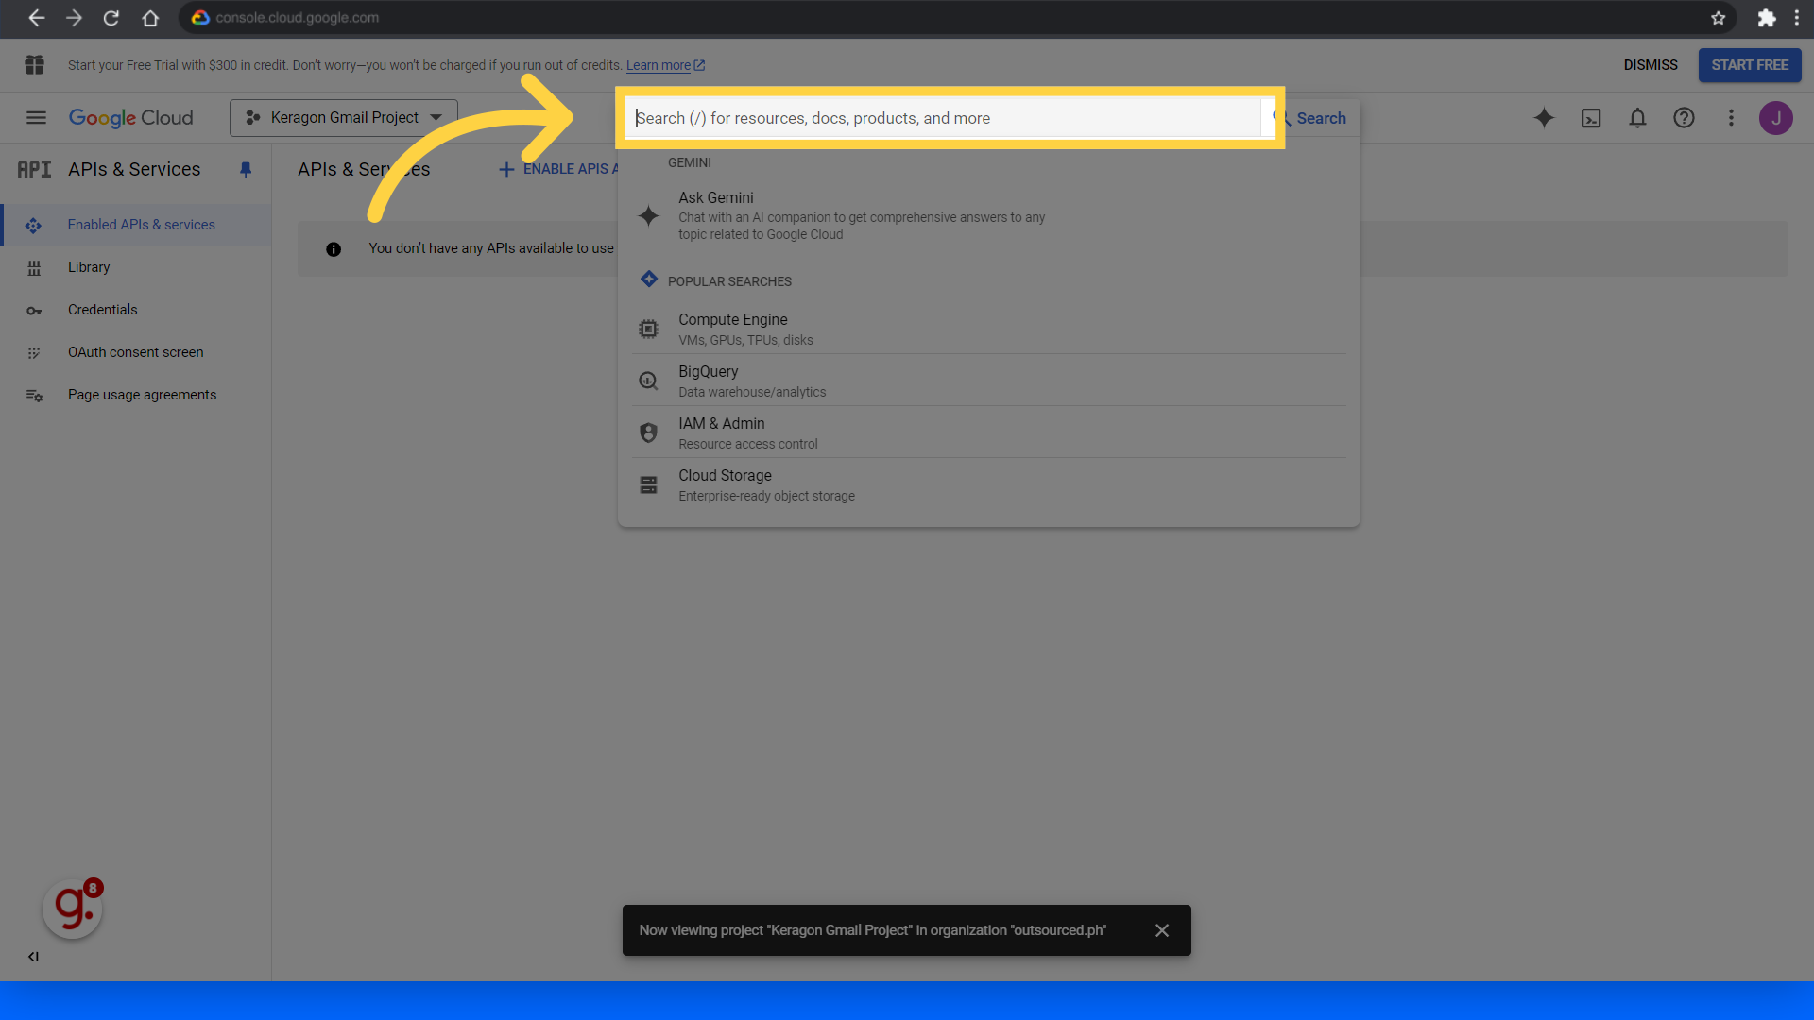The width and height of the screenshot is (1814, 1020).
Task: Open the floating red g. widget
Action: pos(73,909)
